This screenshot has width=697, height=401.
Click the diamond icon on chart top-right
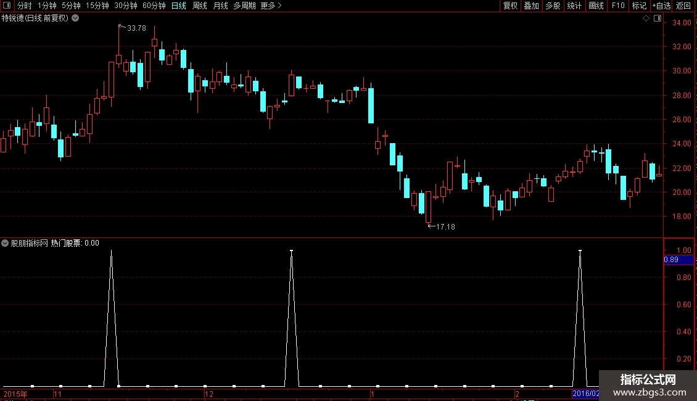click(646, 19)
